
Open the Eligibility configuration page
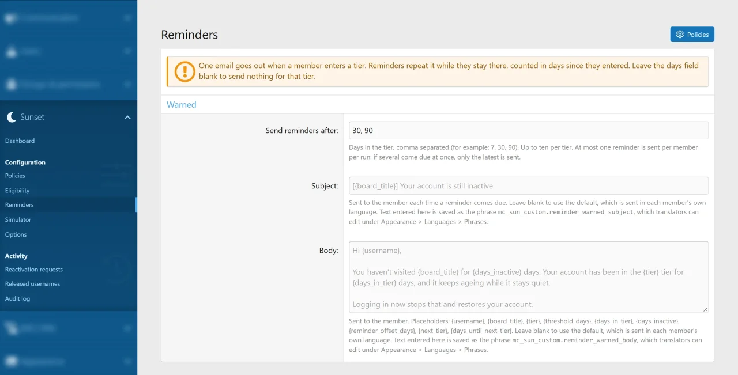(17, 191)
